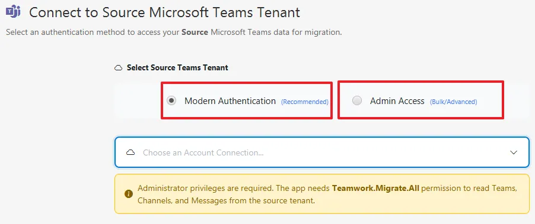Click the cloud icon inside the account dropdown
535x224 pixels.
(130, 152)
